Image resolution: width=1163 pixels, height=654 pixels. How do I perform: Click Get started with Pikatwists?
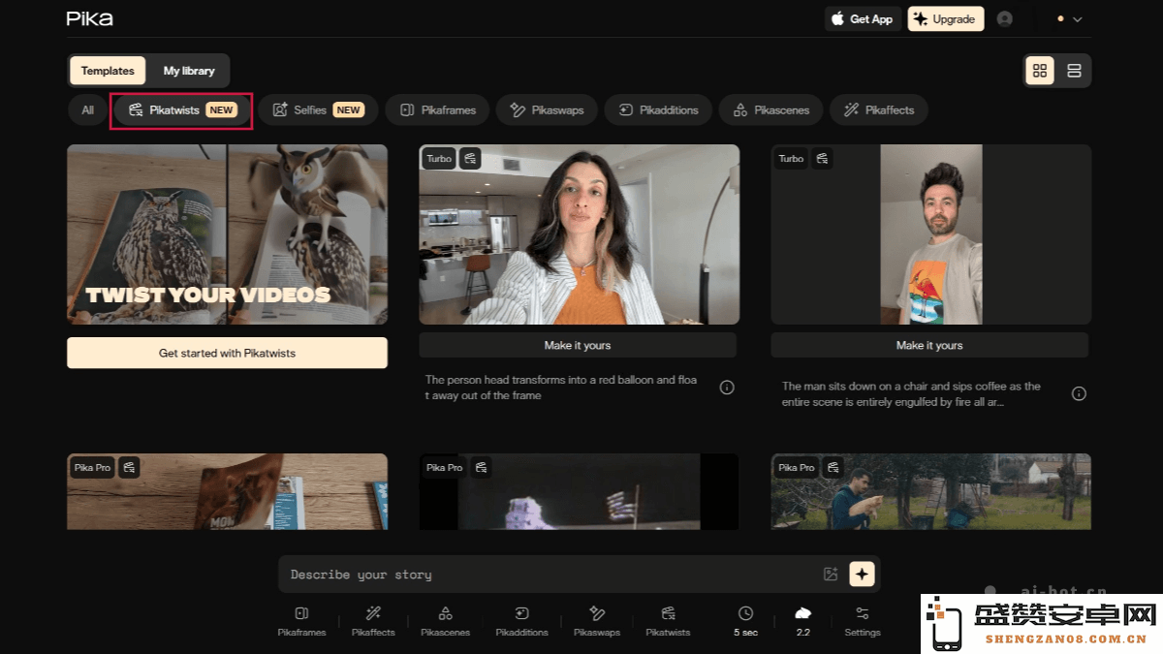[x=227, y=354]
